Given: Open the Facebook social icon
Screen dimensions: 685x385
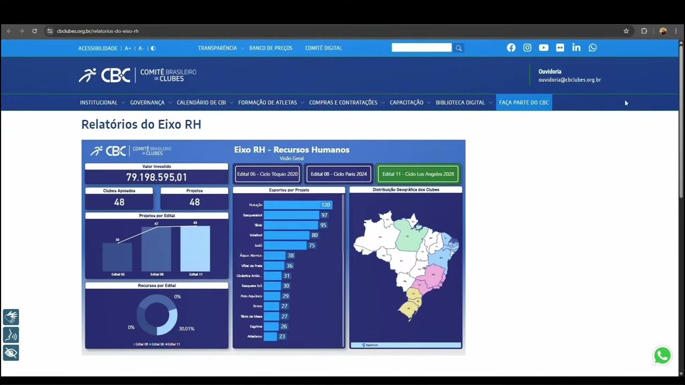Looking at the screenshot, I should click(511, 48).
